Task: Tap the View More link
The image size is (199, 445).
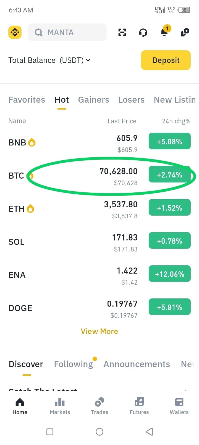Action: tap(99, 331)
